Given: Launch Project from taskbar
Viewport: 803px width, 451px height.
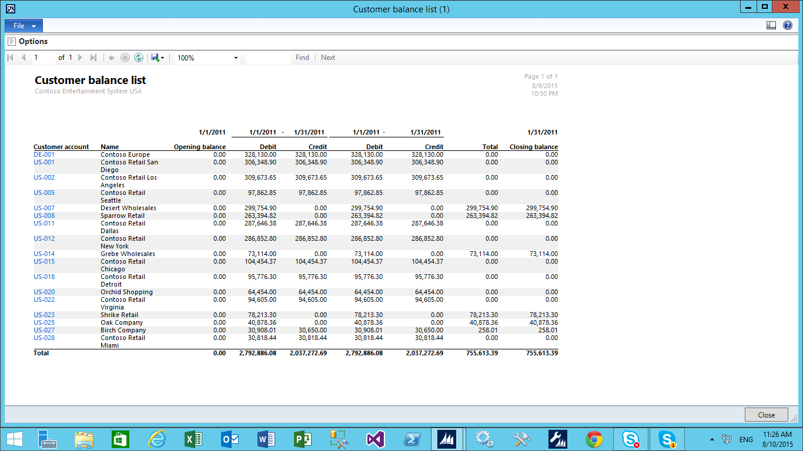Looking at the screenshot, I should pyautogui.click(x=303, y=439).
